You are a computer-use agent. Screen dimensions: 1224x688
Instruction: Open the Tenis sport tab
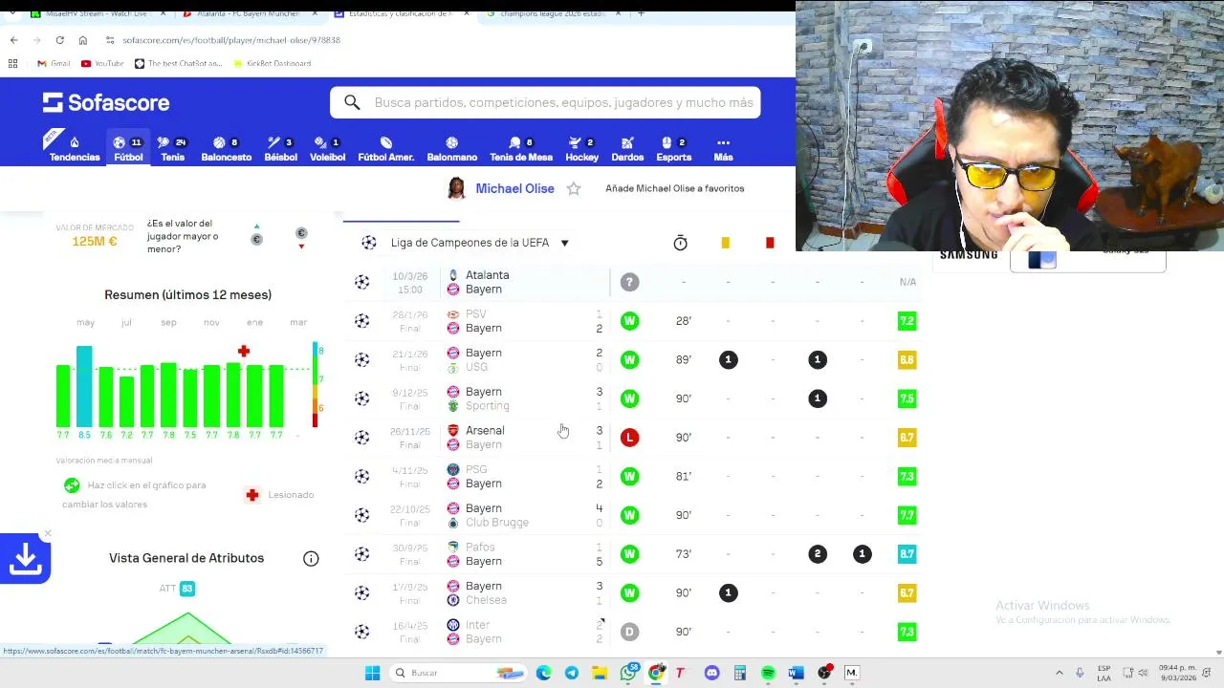pos(173,148)
